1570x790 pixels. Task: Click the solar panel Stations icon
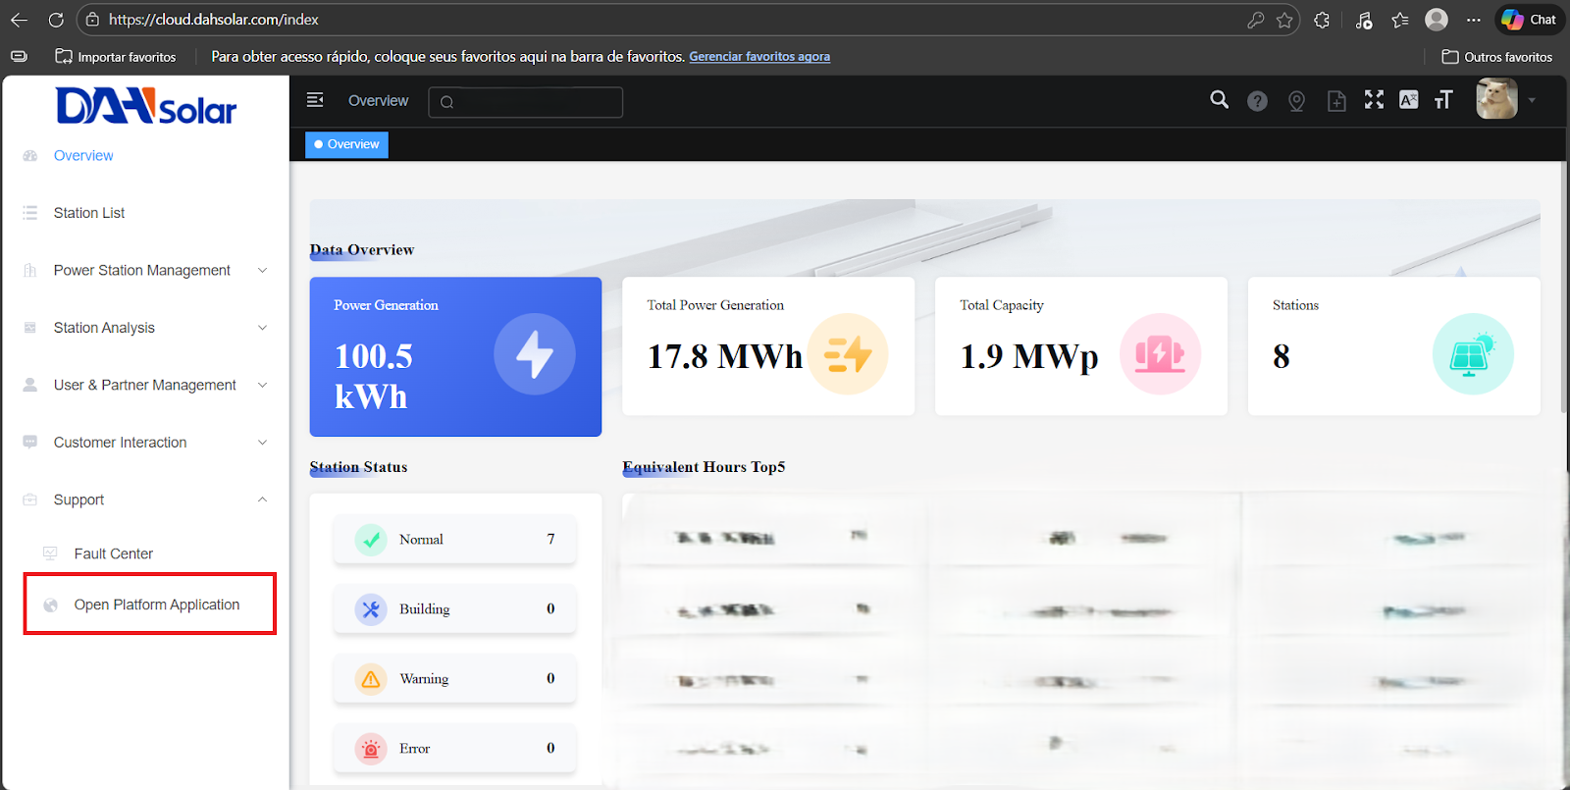1472,354
